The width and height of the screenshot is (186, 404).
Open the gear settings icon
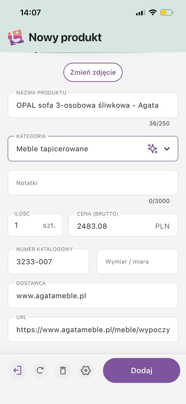pos(86,370)
